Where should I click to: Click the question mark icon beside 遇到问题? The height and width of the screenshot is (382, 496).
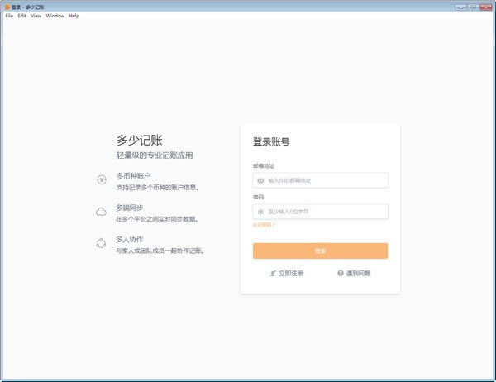click(x=340, y=273)
